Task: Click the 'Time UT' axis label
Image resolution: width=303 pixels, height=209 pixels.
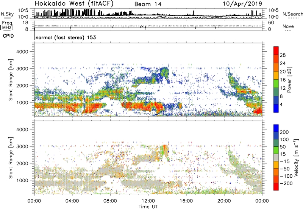Action: click(x=148, y=206)
